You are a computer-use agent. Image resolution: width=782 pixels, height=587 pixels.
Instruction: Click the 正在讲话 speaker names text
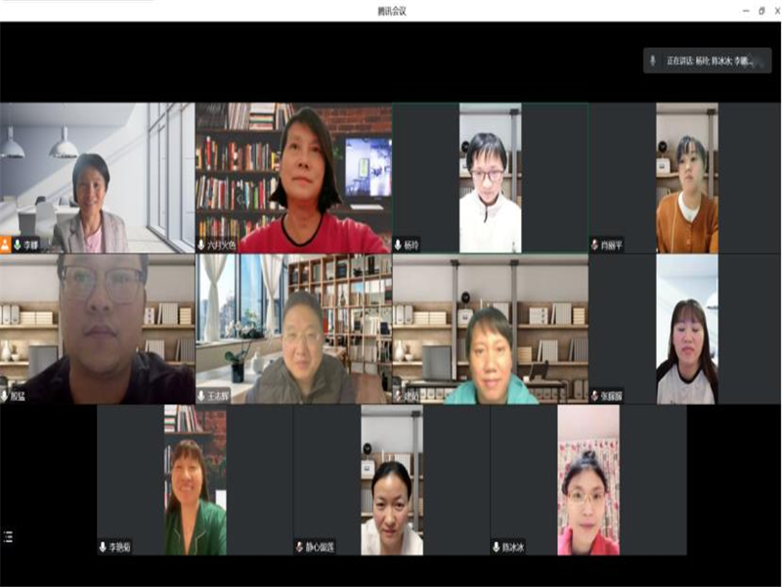point(709,61)
